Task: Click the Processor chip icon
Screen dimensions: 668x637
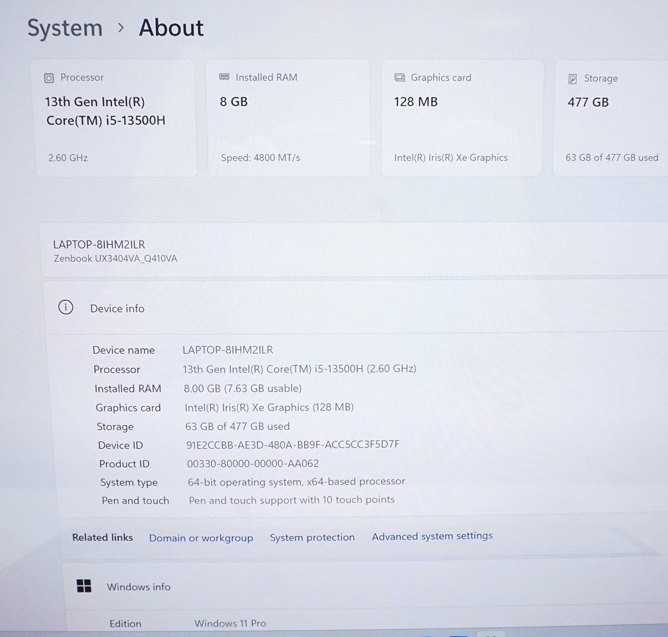Action: pos(49,78)
